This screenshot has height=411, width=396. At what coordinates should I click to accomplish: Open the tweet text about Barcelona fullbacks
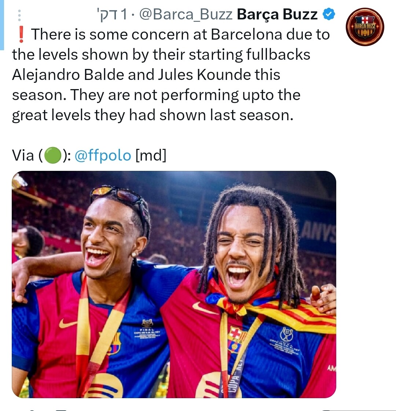(x=170, y=75)
